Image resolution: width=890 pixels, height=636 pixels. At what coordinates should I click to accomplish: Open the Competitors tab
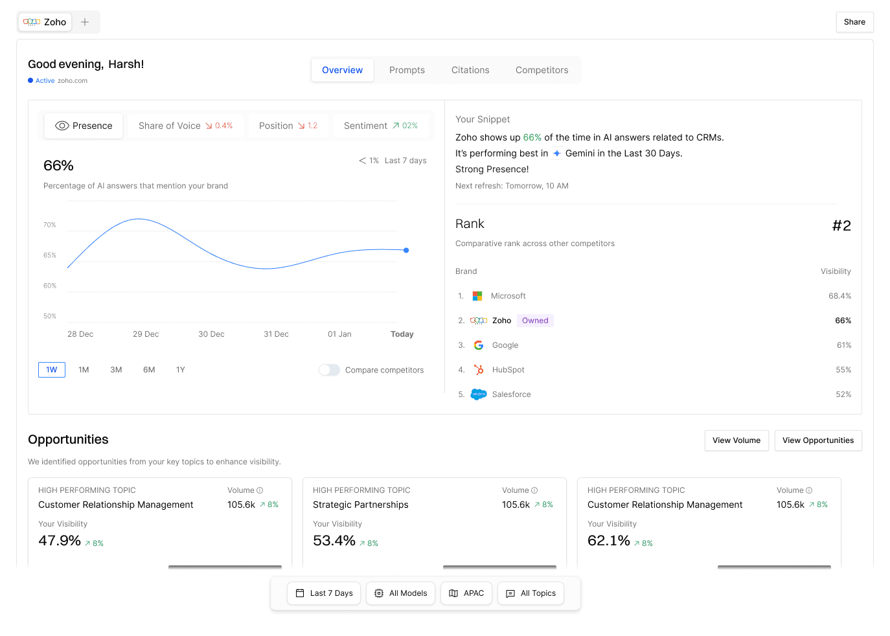(x=542, y=70)
